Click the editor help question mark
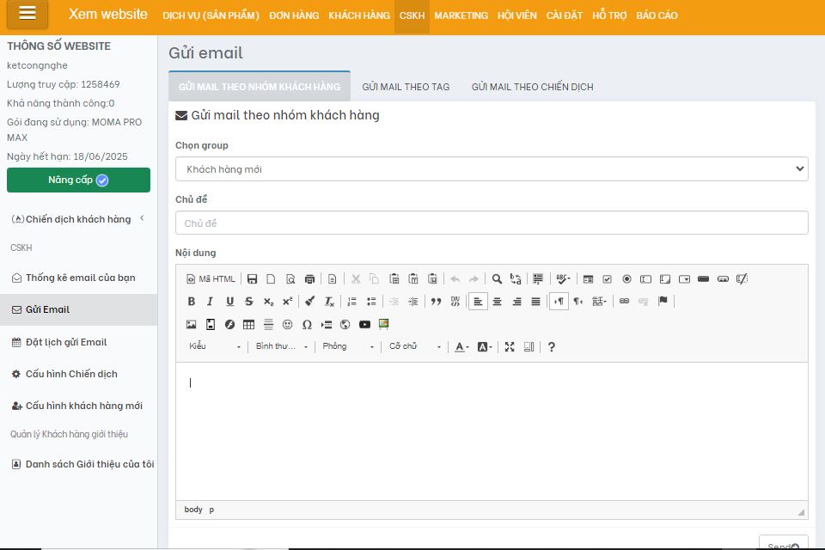This screenshot has width=825, height=550. pyautogui.click(x=552, y=347)
